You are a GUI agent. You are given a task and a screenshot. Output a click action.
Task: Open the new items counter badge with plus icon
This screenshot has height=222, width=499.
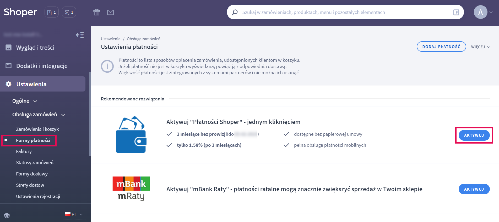pos(52,12)
